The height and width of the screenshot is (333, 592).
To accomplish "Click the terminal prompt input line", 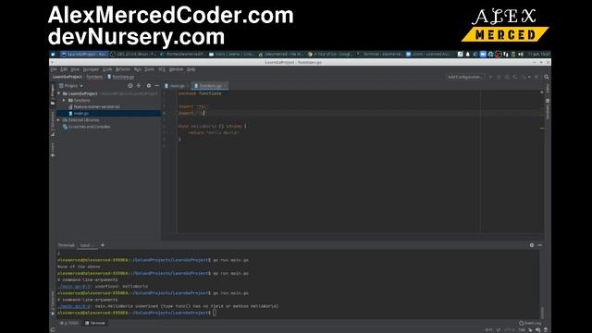I will [x=215, y=313].
